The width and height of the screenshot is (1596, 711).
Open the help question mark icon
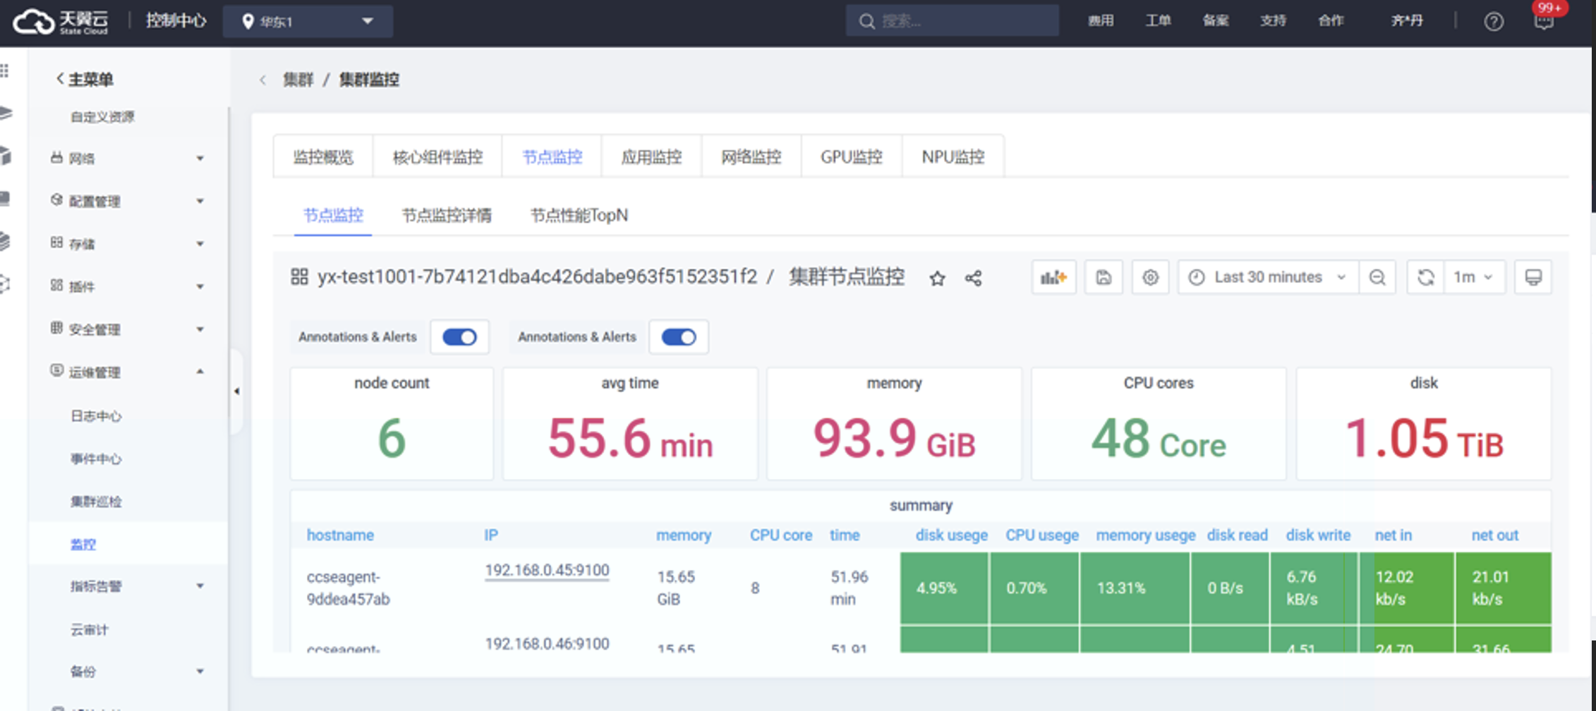click(1493, 22)
